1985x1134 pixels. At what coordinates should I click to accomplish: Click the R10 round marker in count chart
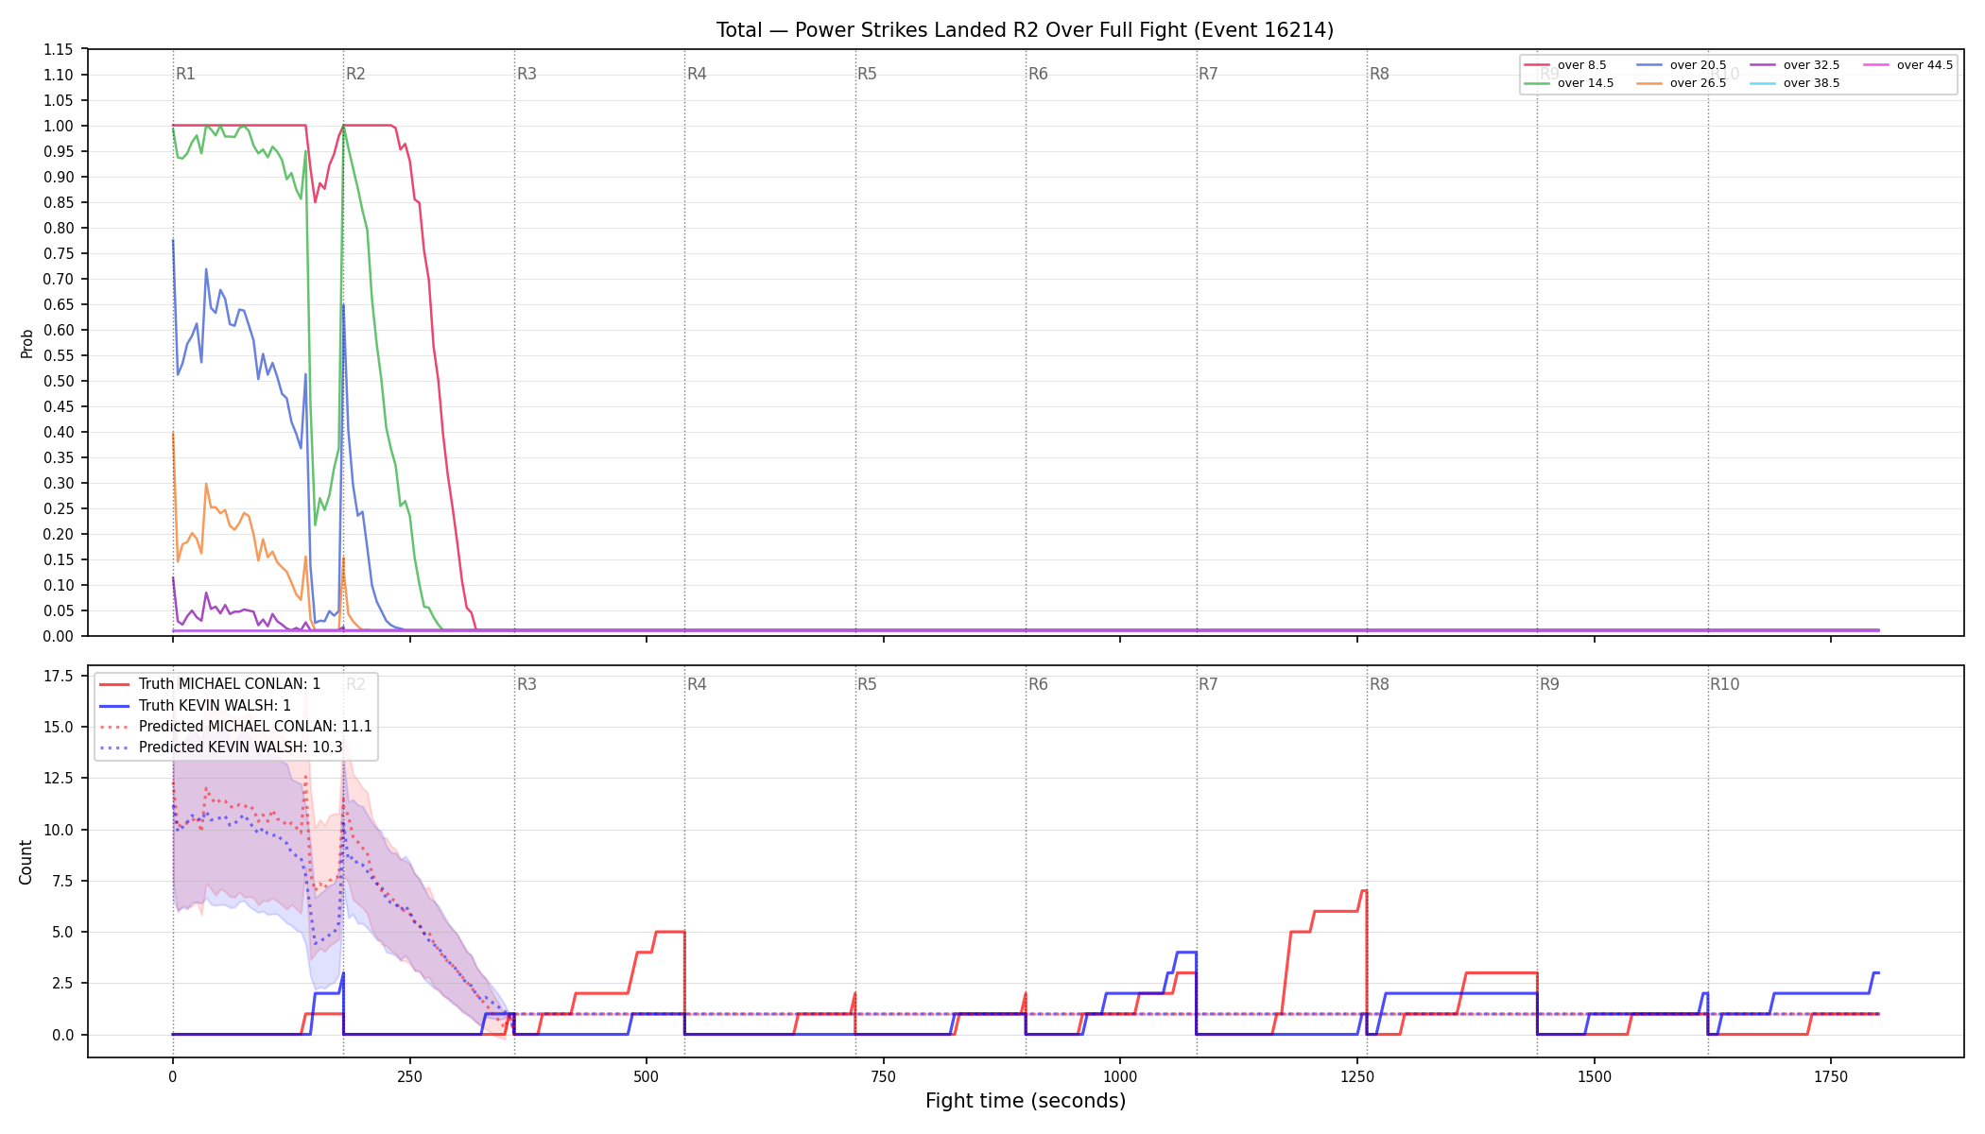coord(1724,684)
